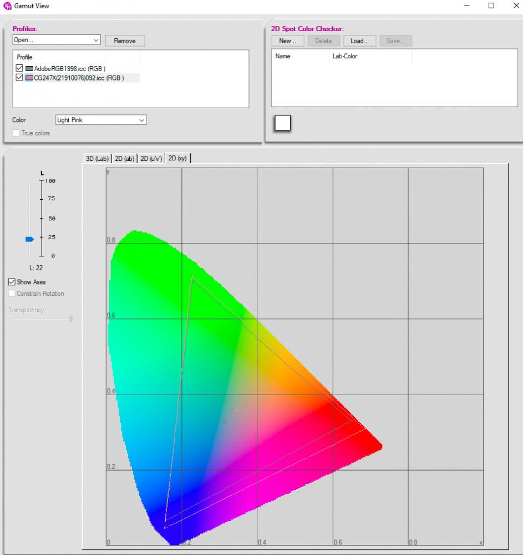This screenshot has width=523, height=555.
Task: Click the pink white-point cross marker in the gamut
Action: click(237, 411)
